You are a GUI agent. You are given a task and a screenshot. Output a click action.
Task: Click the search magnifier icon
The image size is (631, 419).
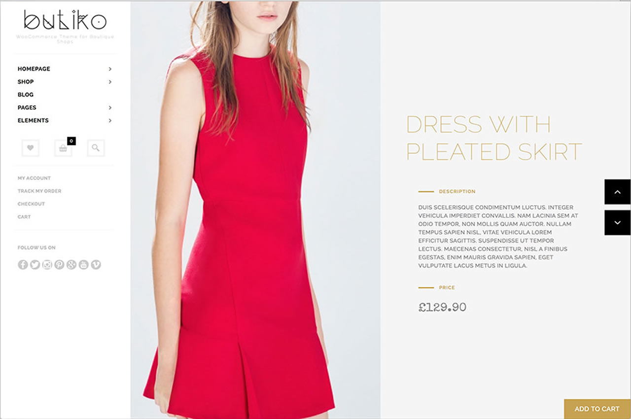click(x=96, y=148)
